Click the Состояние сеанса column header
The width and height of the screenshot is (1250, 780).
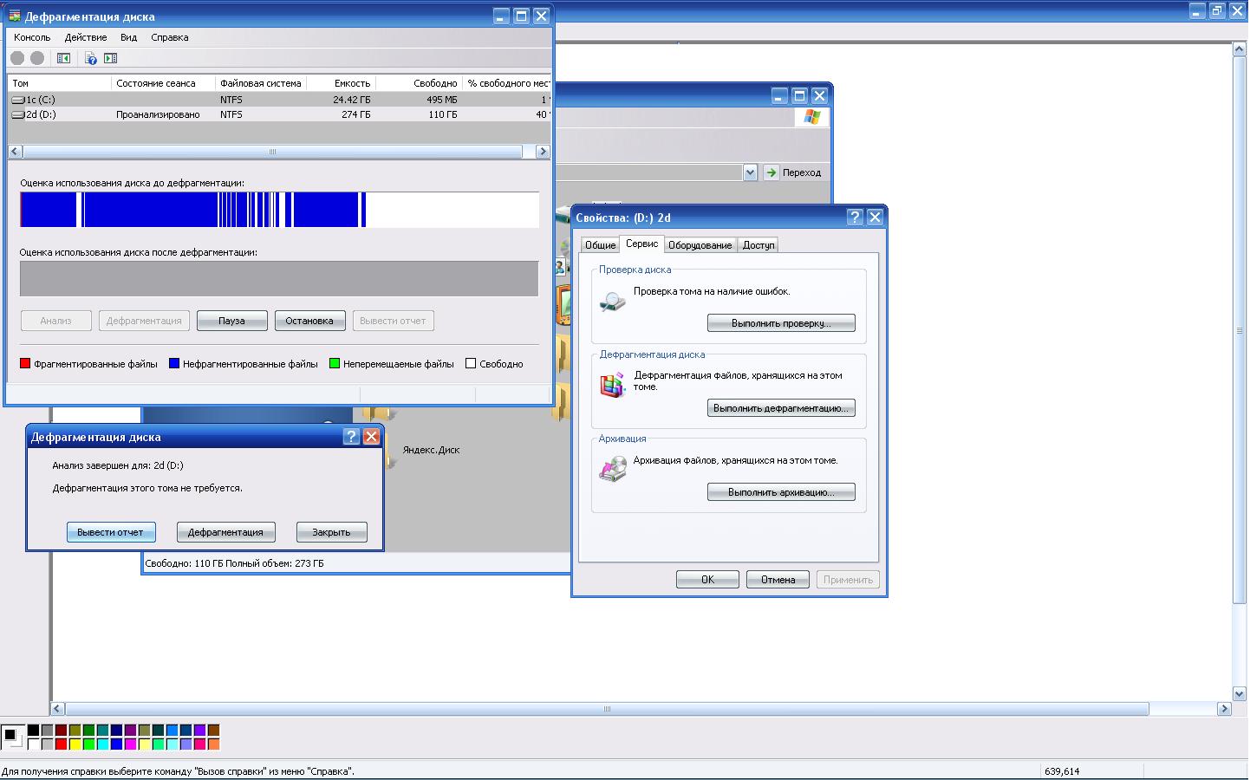pos(164,83)
